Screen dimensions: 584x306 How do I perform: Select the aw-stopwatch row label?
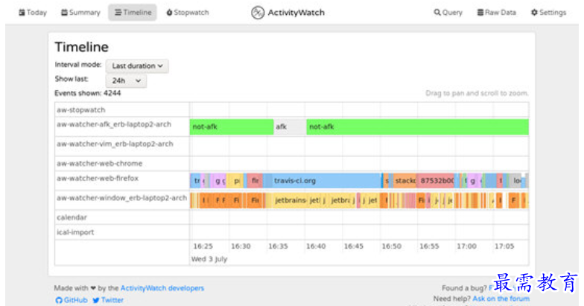click(x=81, y=110)
